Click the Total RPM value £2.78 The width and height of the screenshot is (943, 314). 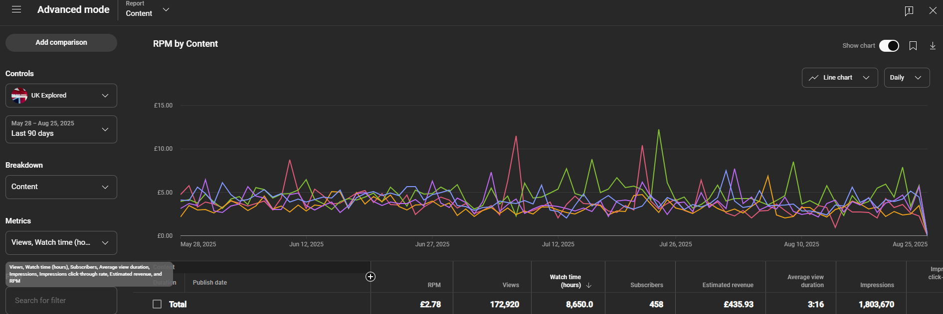pyautogui.click(x=430, y=304)
